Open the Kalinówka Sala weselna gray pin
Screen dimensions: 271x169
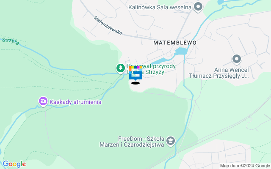click(x=198, y=7)
